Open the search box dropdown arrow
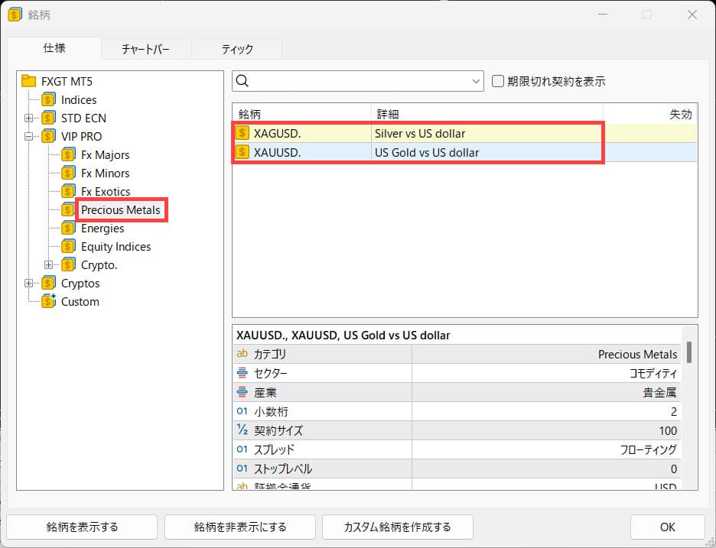 [x=476, y=81]
